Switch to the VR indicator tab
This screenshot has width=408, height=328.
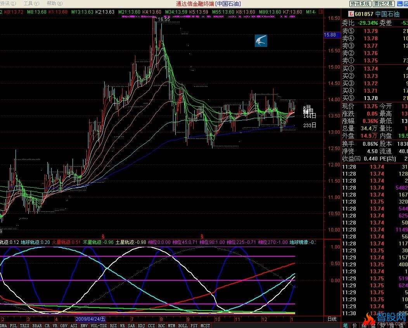tap(55, 325)
